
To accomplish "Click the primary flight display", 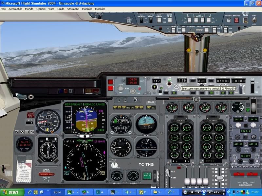I will point(85,118).
